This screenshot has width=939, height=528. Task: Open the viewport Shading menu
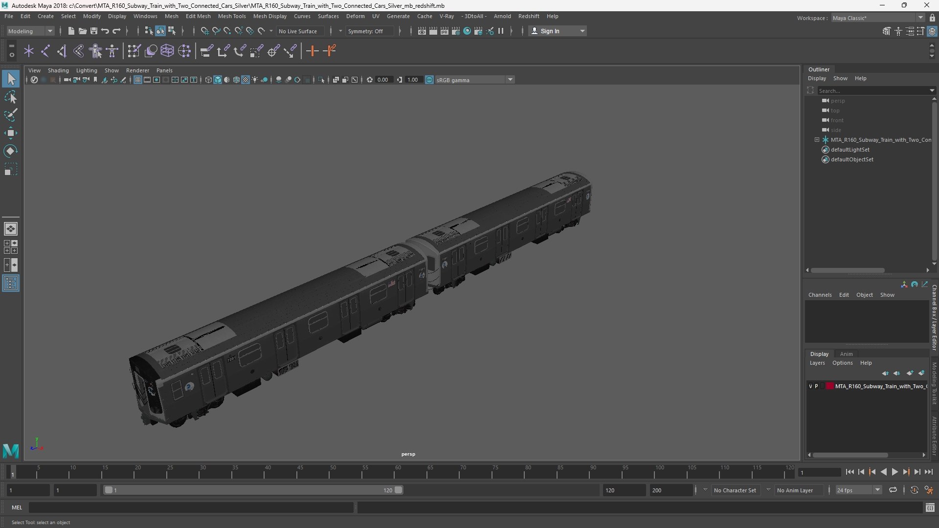coord(58,70)
